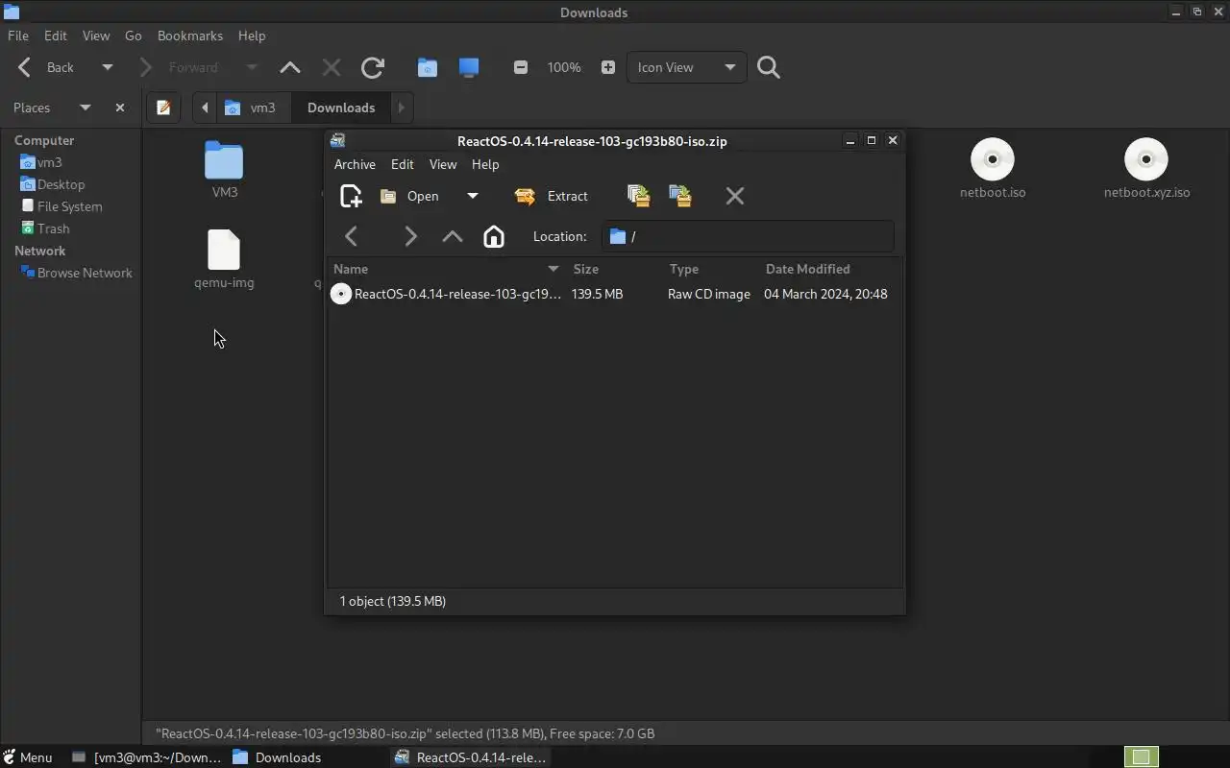Screen dimensions: 1230x768
Task: Select Browse Network in the sidebar
Action: (76, 273)
